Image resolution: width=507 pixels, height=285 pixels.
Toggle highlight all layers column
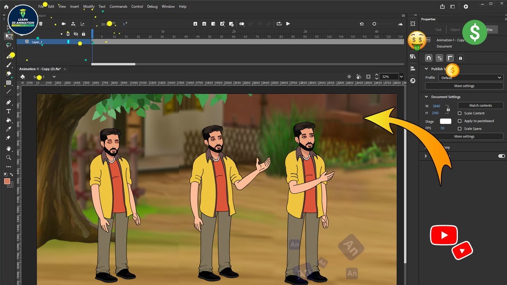tap(68, 34)
